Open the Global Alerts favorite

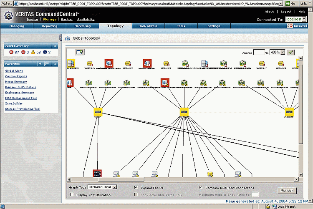(x=14, y=71)
